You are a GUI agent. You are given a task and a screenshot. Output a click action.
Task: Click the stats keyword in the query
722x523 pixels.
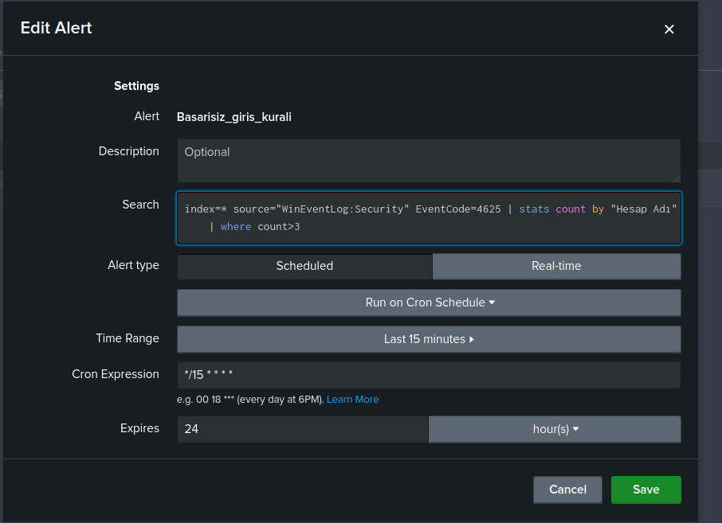[x=534, y=209]
